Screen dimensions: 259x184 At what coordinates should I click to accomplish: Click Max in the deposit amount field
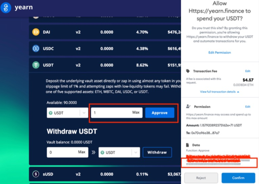tap(136, 112)
